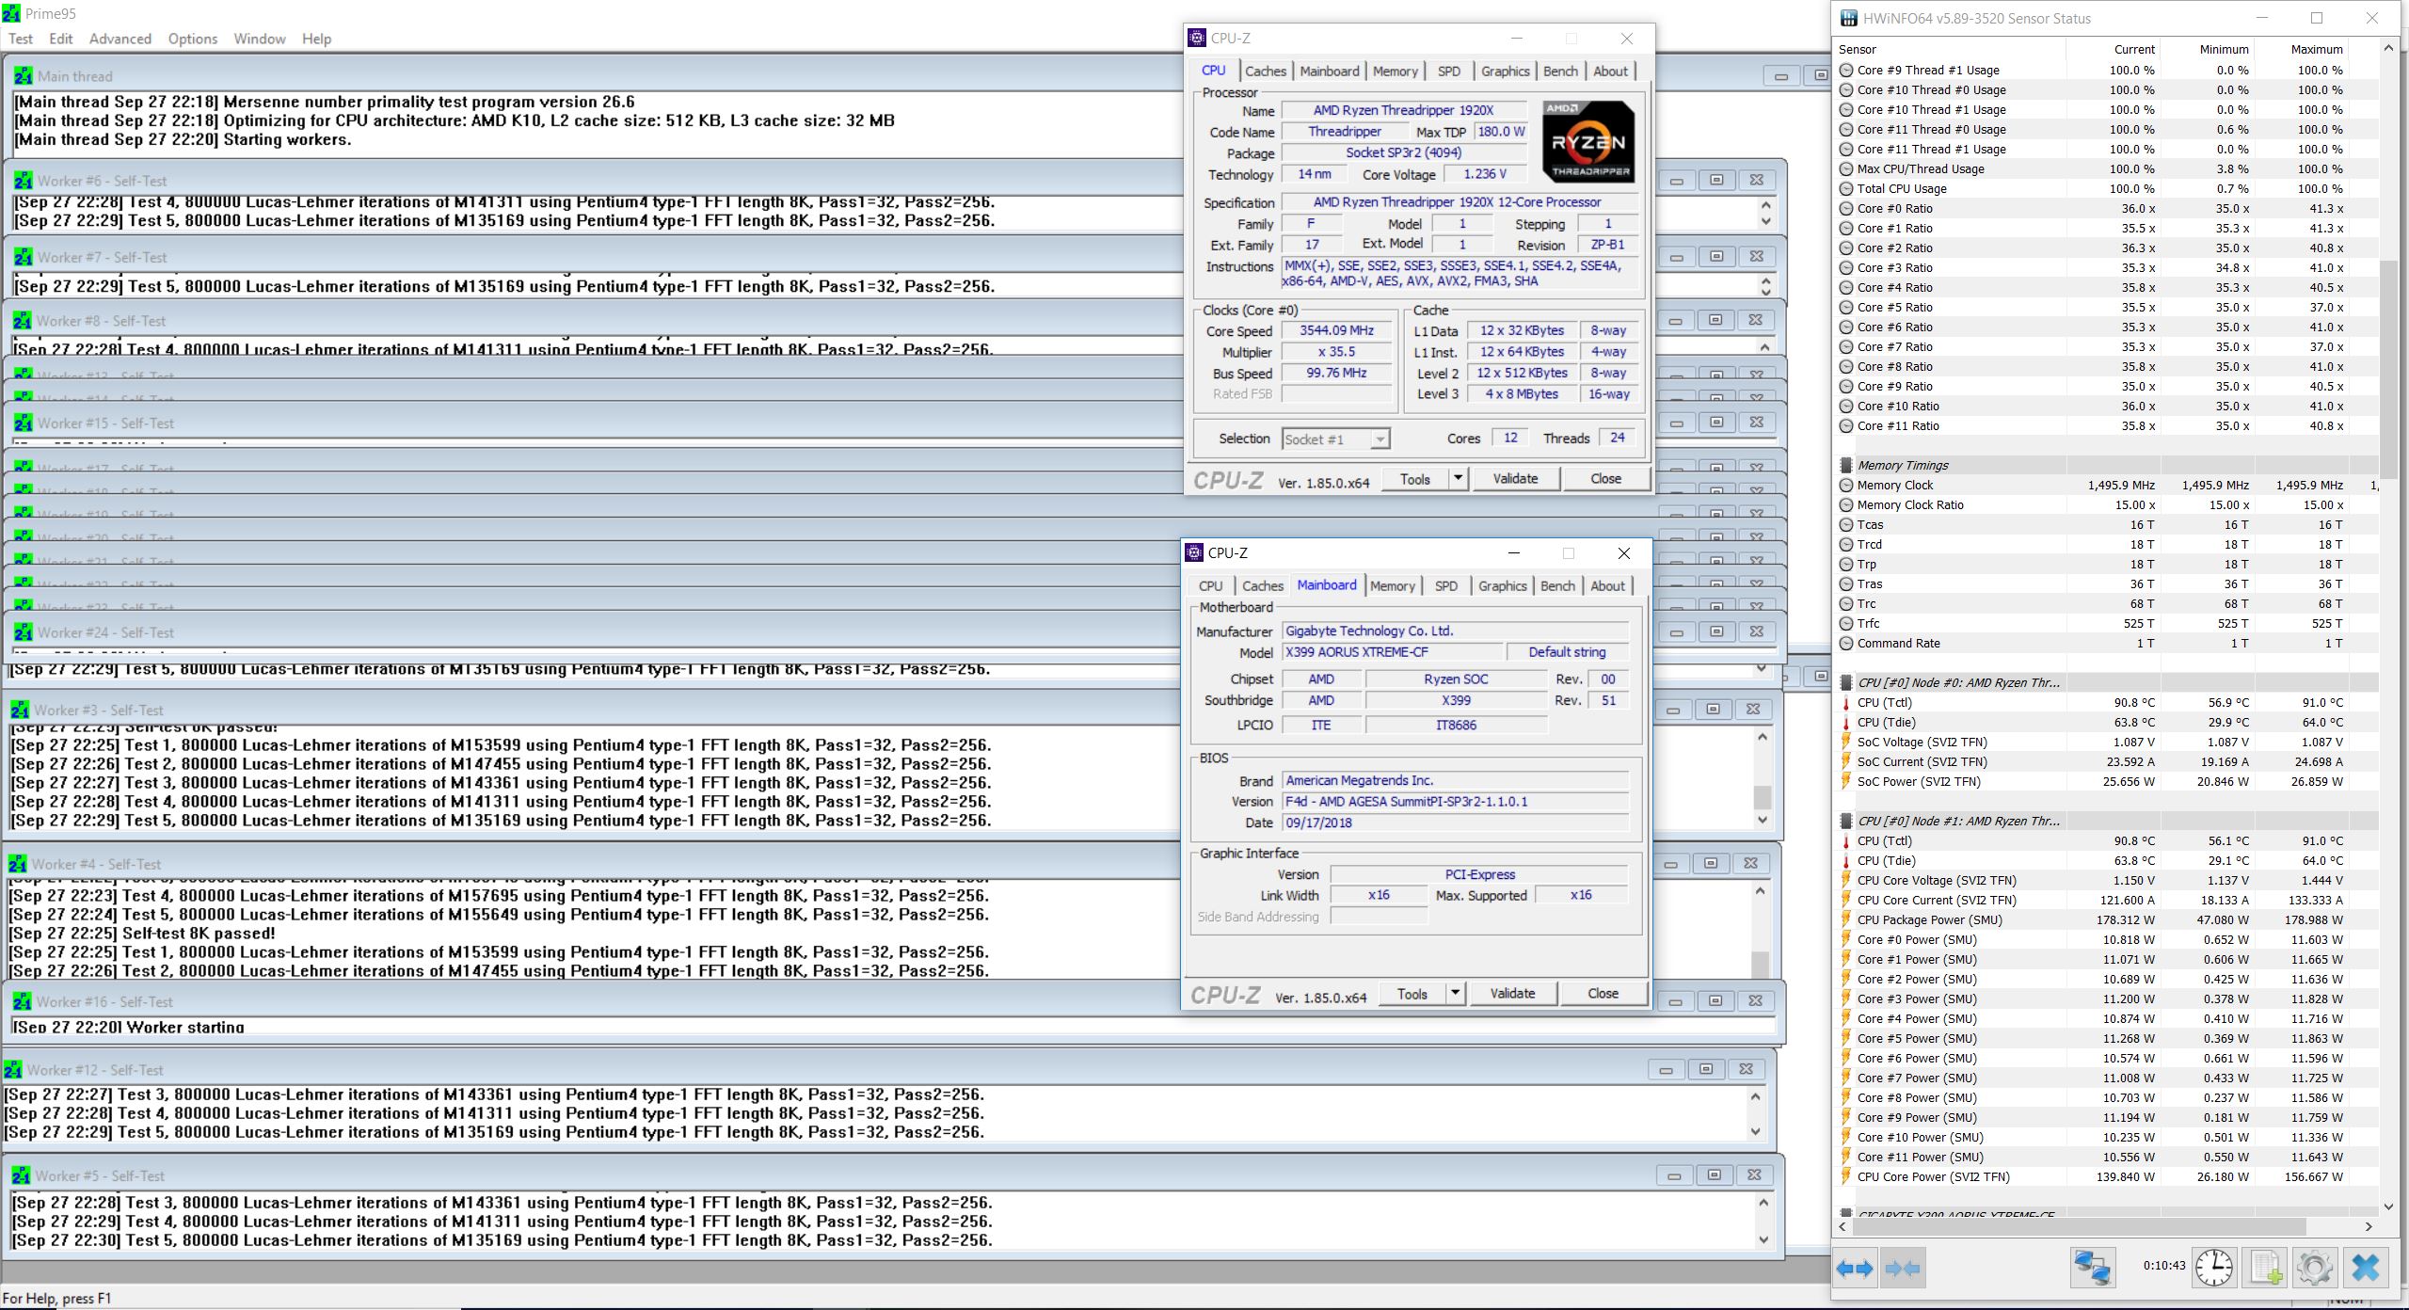Click Worker #3 window title icon
2409x1310 pixels.
(x=20, y=711)
